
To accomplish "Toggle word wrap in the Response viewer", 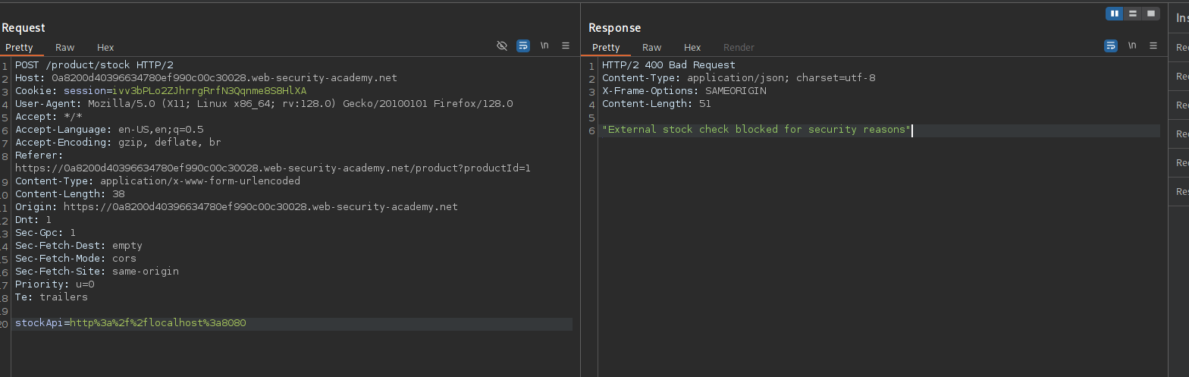I will point(1110,46).
